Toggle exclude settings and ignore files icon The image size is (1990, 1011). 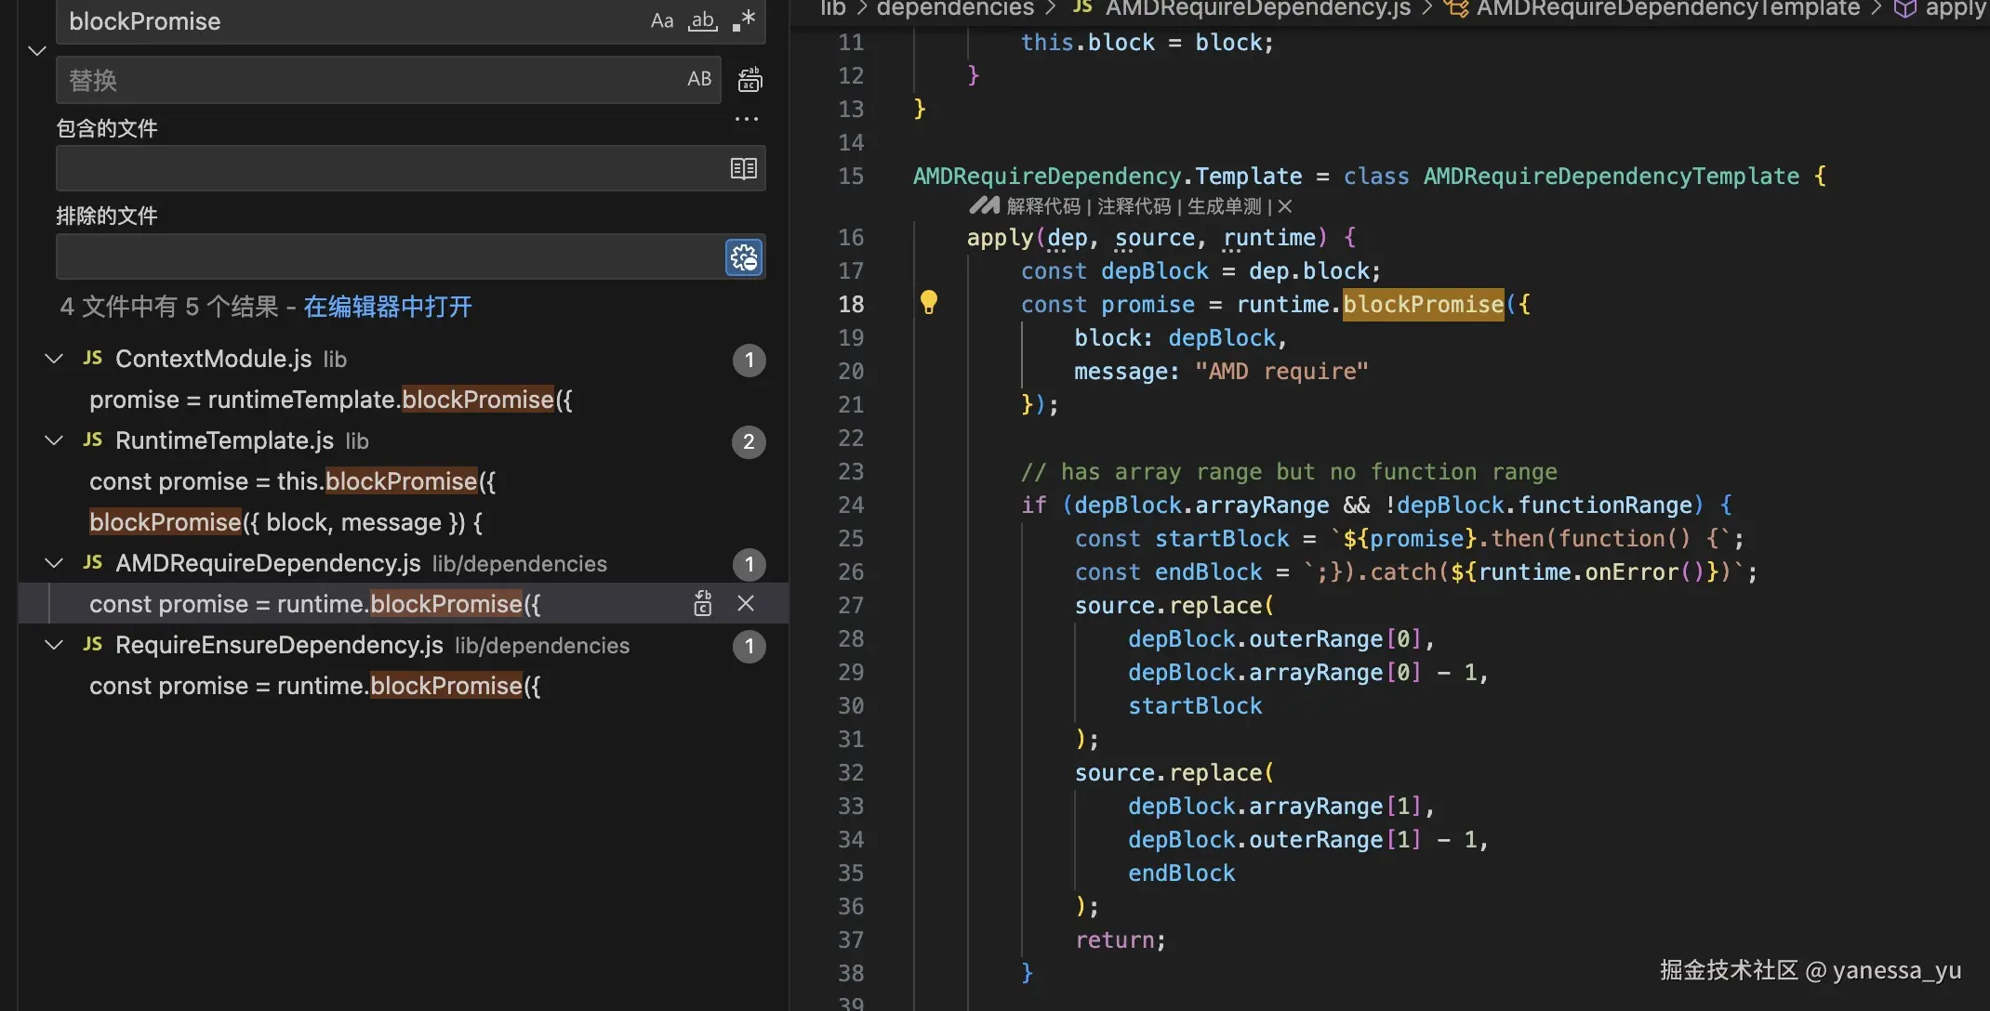(x=744, y=257)
